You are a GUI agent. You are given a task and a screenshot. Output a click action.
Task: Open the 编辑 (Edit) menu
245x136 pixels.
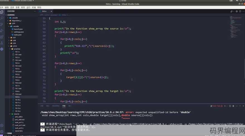(7, 7)
